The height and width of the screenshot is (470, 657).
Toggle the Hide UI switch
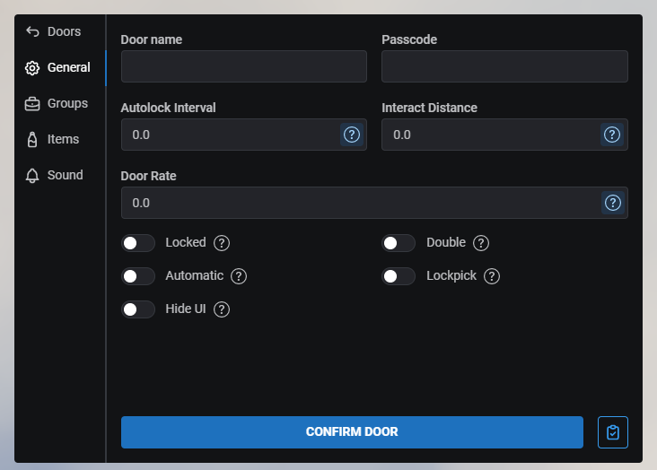click(x=138, y=309)
